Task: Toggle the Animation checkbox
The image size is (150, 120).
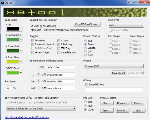Action: point(33,40)
